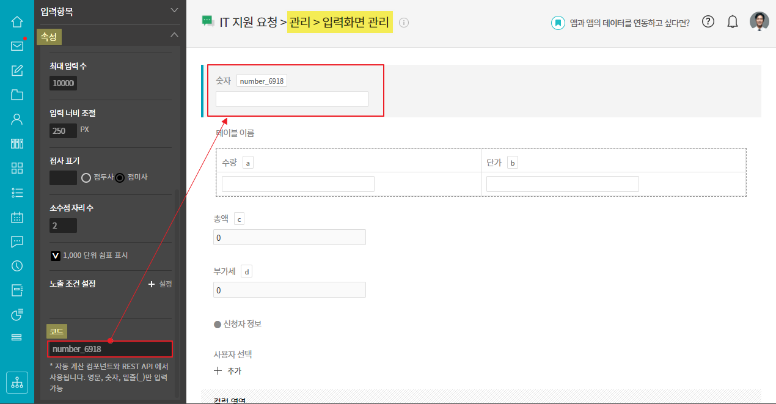Open the 앱과 앱의 데이터를 연동 link
The width and height of the screenshot is (776, 404).
[x=621, y=23]
